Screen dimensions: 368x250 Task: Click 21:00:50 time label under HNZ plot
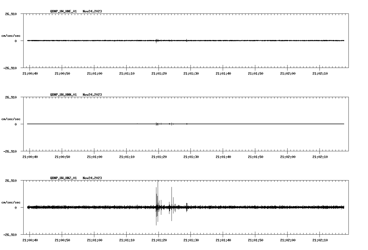click(x=62, y=240)
